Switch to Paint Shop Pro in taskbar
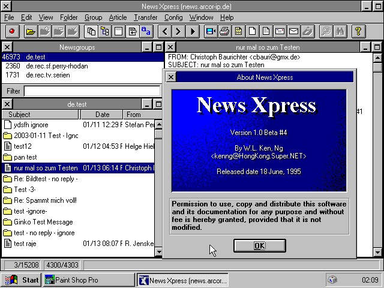 89,280
